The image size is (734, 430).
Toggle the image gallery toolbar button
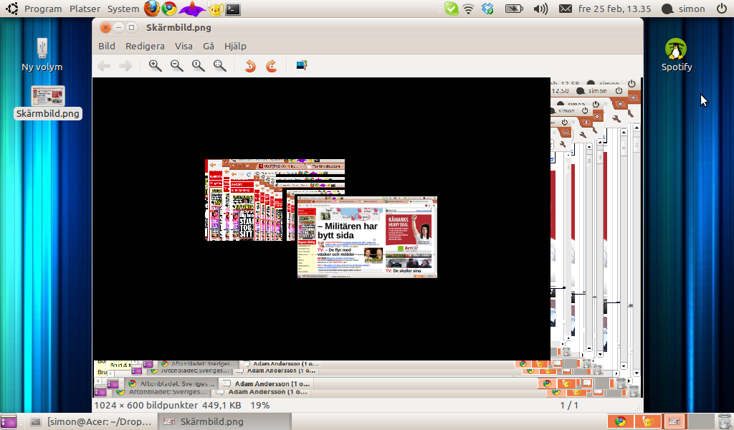pos(301,66)
